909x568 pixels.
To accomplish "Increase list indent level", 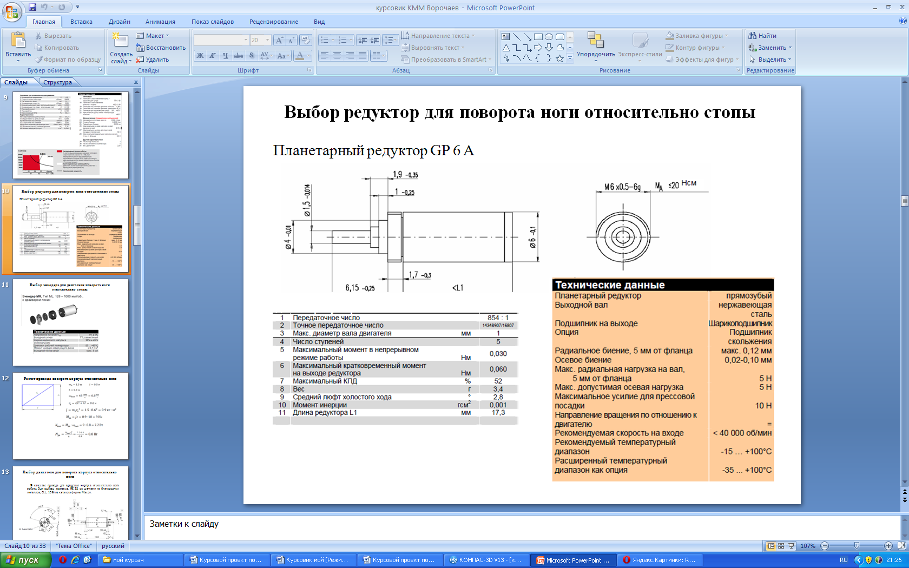I will click(374, 40).
